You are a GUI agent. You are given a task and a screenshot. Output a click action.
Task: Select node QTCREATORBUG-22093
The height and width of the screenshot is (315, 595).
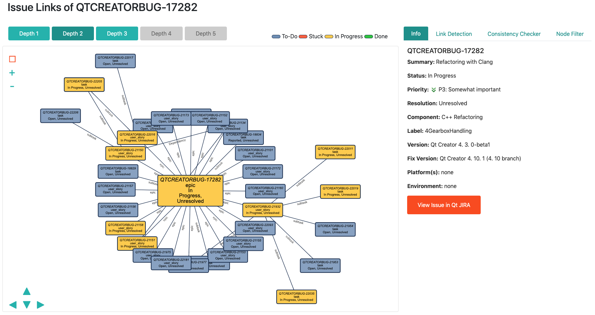tap(255, 228)
